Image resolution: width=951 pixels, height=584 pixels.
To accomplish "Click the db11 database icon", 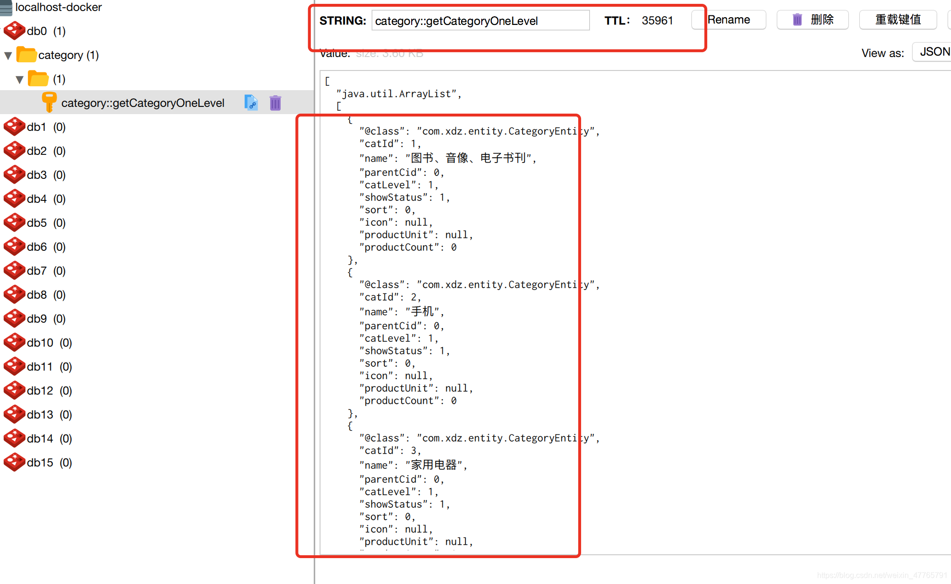I will 14,366.
